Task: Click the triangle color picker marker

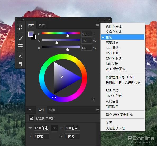Action: pyautogui.click(x=61, y=76)
